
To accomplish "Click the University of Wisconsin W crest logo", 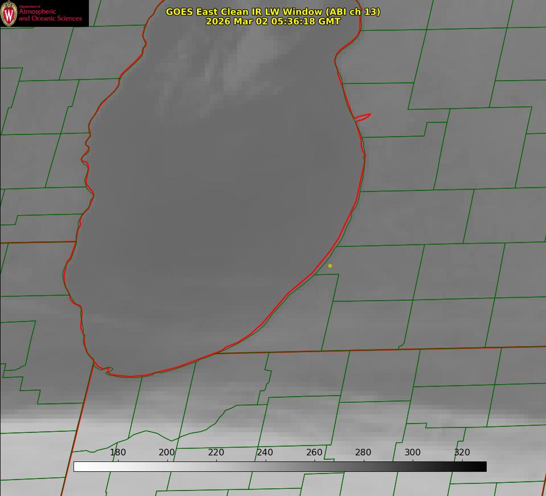I will point(9,14).
